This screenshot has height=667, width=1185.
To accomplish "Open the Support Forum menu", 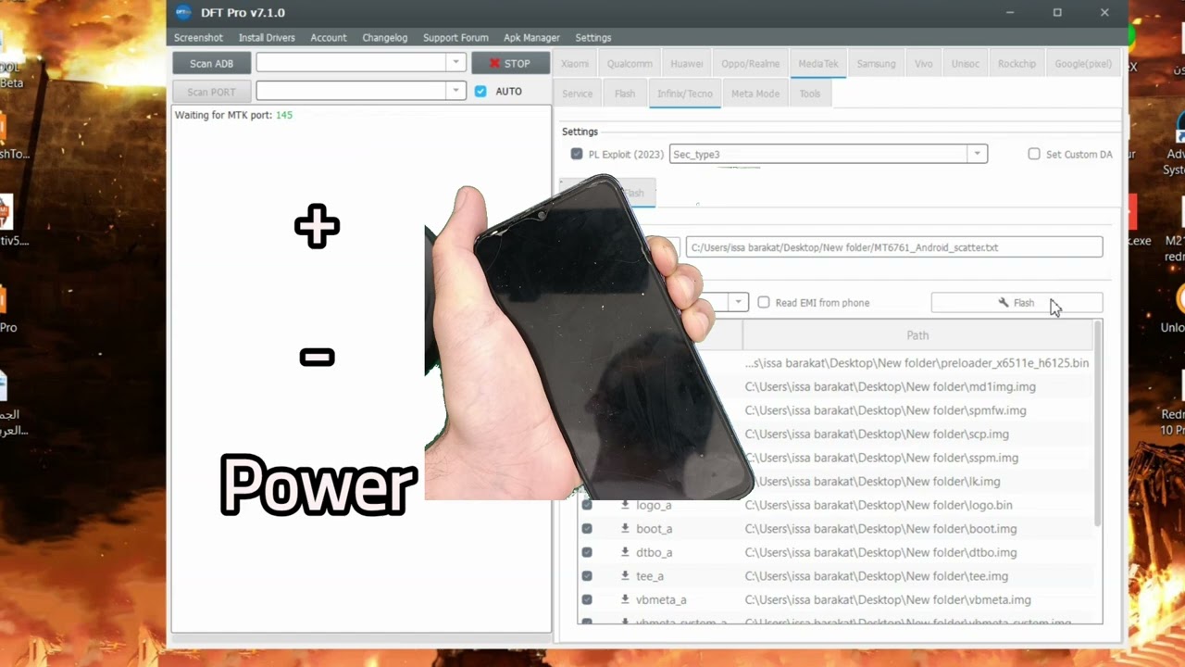I will coord(455,38).
